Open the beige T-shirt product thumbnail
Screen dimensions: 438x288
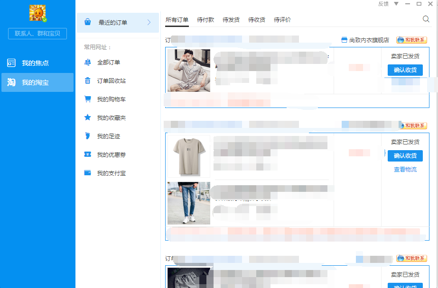click(189, 156)
